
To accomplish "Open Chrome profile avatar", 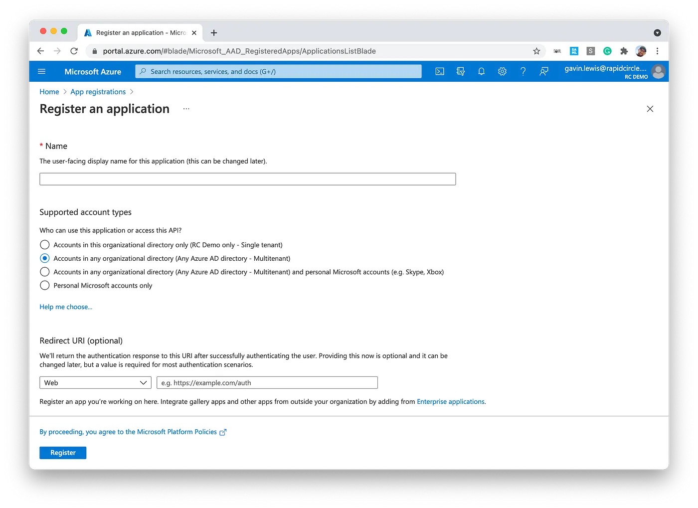I will (x=641, y=51).
